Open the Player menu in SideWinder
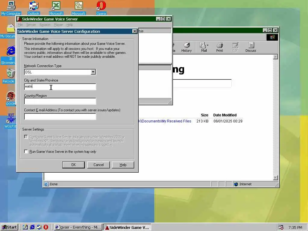Screen dimensions: 308x231 58,25
